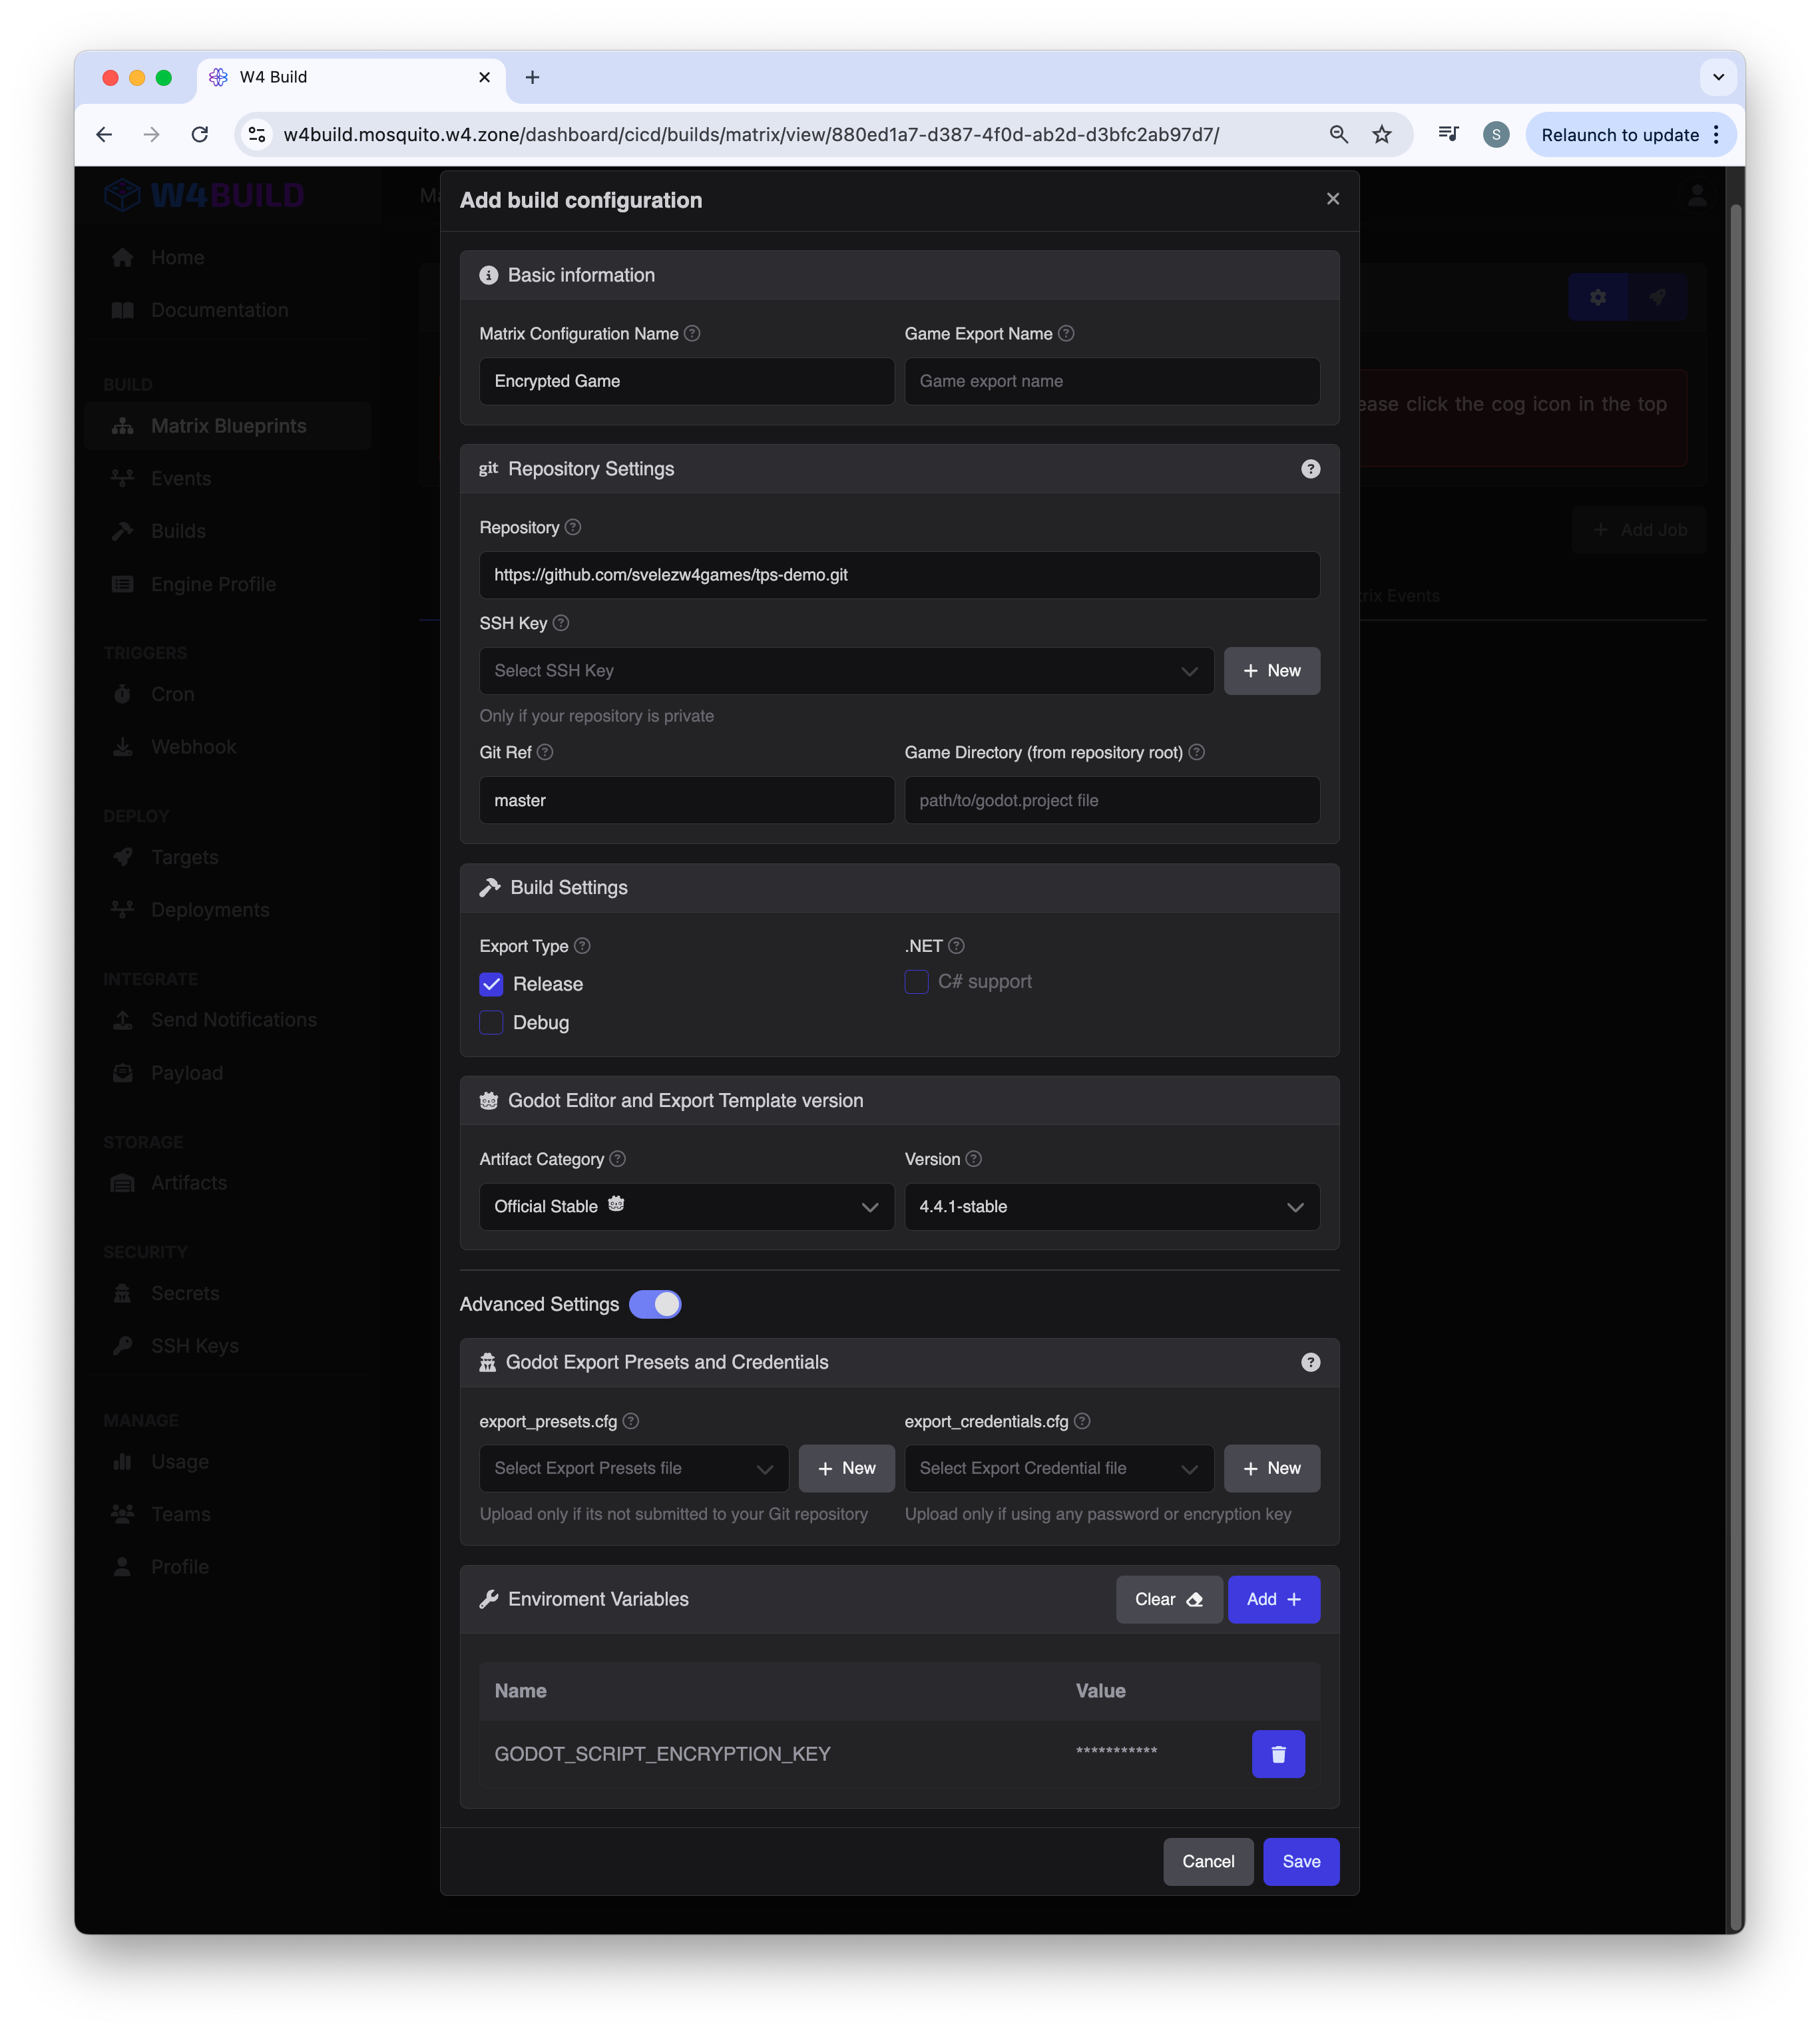Add a new environment variable
This screenshot has width=1820, height=2033.
1273,1599
